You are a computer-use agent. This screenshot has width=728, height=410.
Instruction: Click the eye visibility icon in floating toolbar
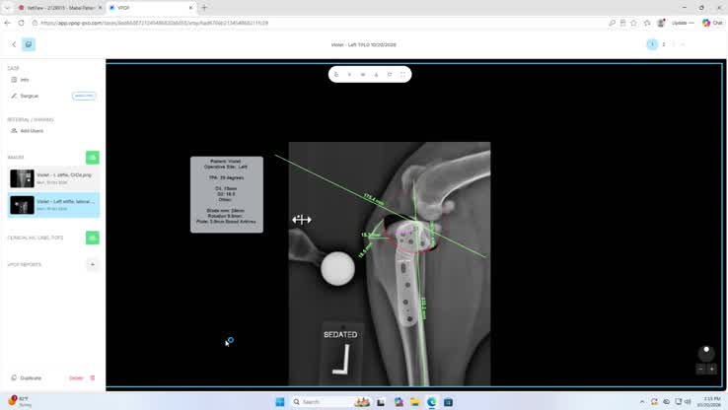(363, 74)
